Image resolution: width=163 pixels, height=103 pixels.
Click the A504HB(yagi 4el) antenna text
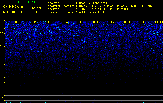(91, 12)
